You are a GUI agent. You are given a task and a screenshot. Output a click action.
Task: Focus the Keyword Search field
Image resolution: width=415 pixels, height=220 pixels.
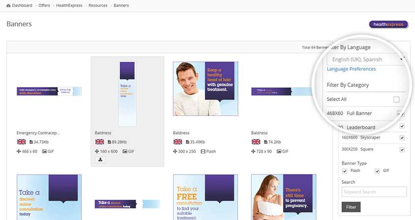click(x=374, y=192)
